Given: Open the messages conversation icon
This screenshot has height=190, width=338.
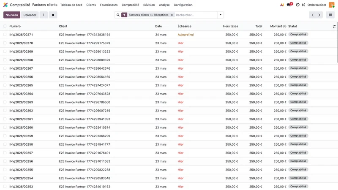Looking at the screenshot, I should click(x=289, y=5).
